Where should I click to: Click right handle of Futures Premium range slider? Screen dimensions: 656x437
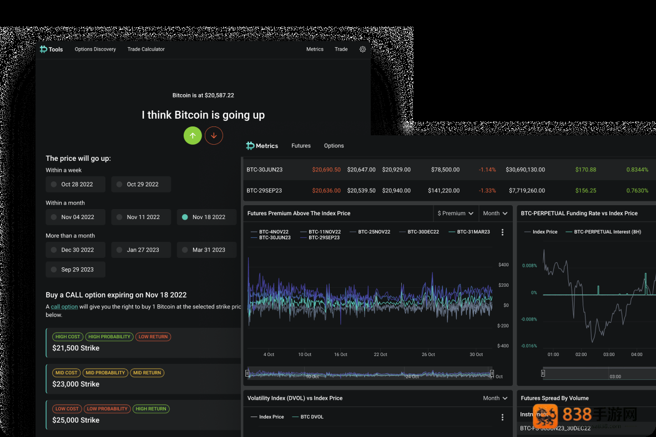click(492, 373)
